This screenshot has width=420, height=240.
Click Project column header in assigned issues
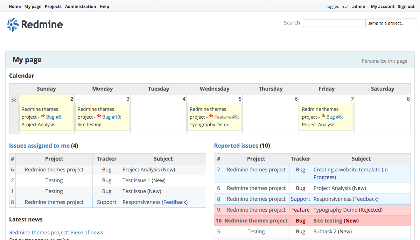pos(54,158)
